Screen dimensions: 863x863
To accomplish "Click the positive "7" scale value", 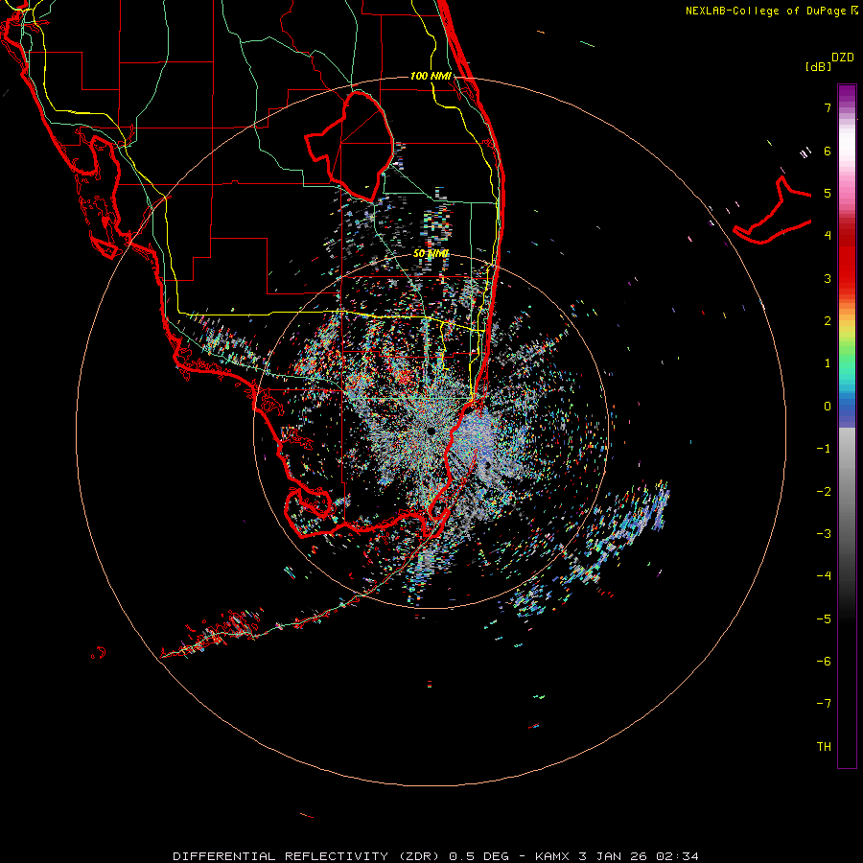I will pyautogui.click(x=828, y=107).
